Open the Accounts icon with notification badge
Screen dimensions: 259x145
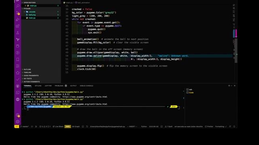point(18,115)
